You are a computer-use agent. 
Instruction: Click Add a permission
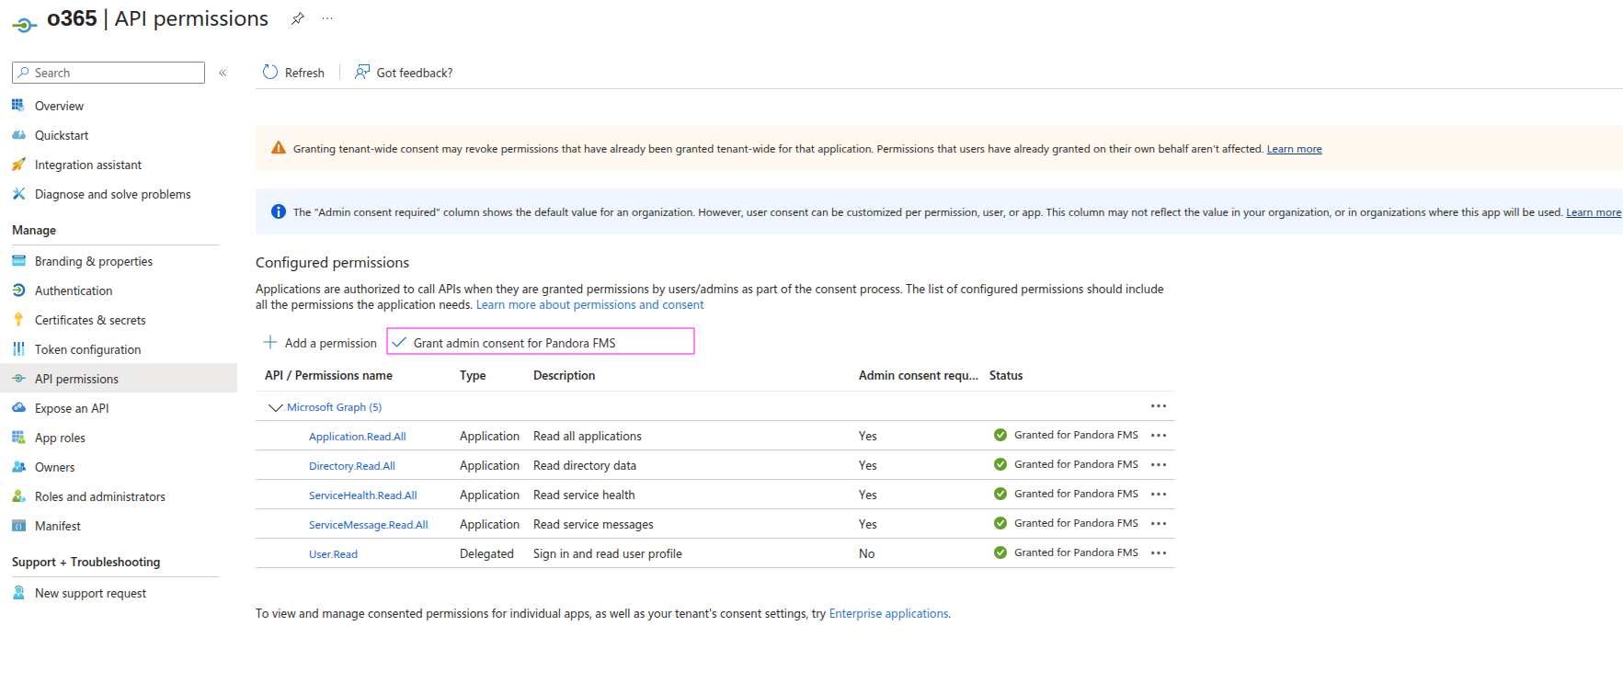[x=320, y=343]
